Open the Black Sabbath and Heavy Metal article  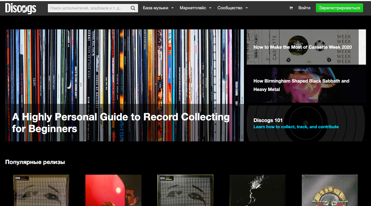tap(301, 85)
